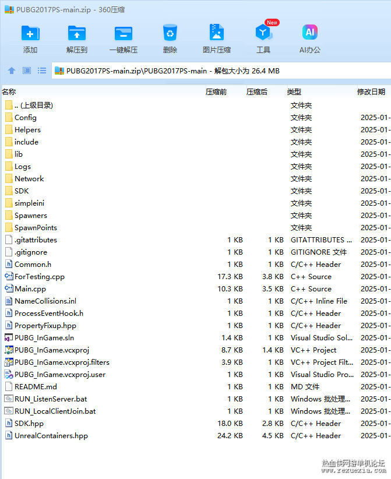Select the PUBG_InGame.vcxproj project icon
Viewport: 391px width, 479px height.
[x=9, y=350]
